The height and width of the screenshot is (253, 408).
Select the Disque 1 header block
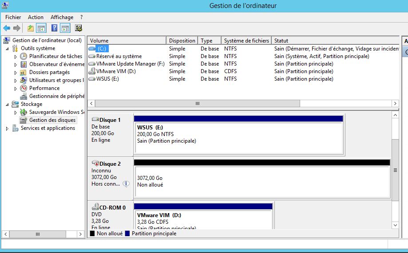(111, 134)
